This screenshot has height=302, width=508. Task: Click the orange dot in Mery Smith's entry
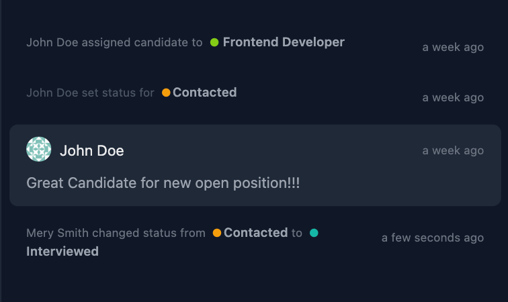click(x=217, y=233)
